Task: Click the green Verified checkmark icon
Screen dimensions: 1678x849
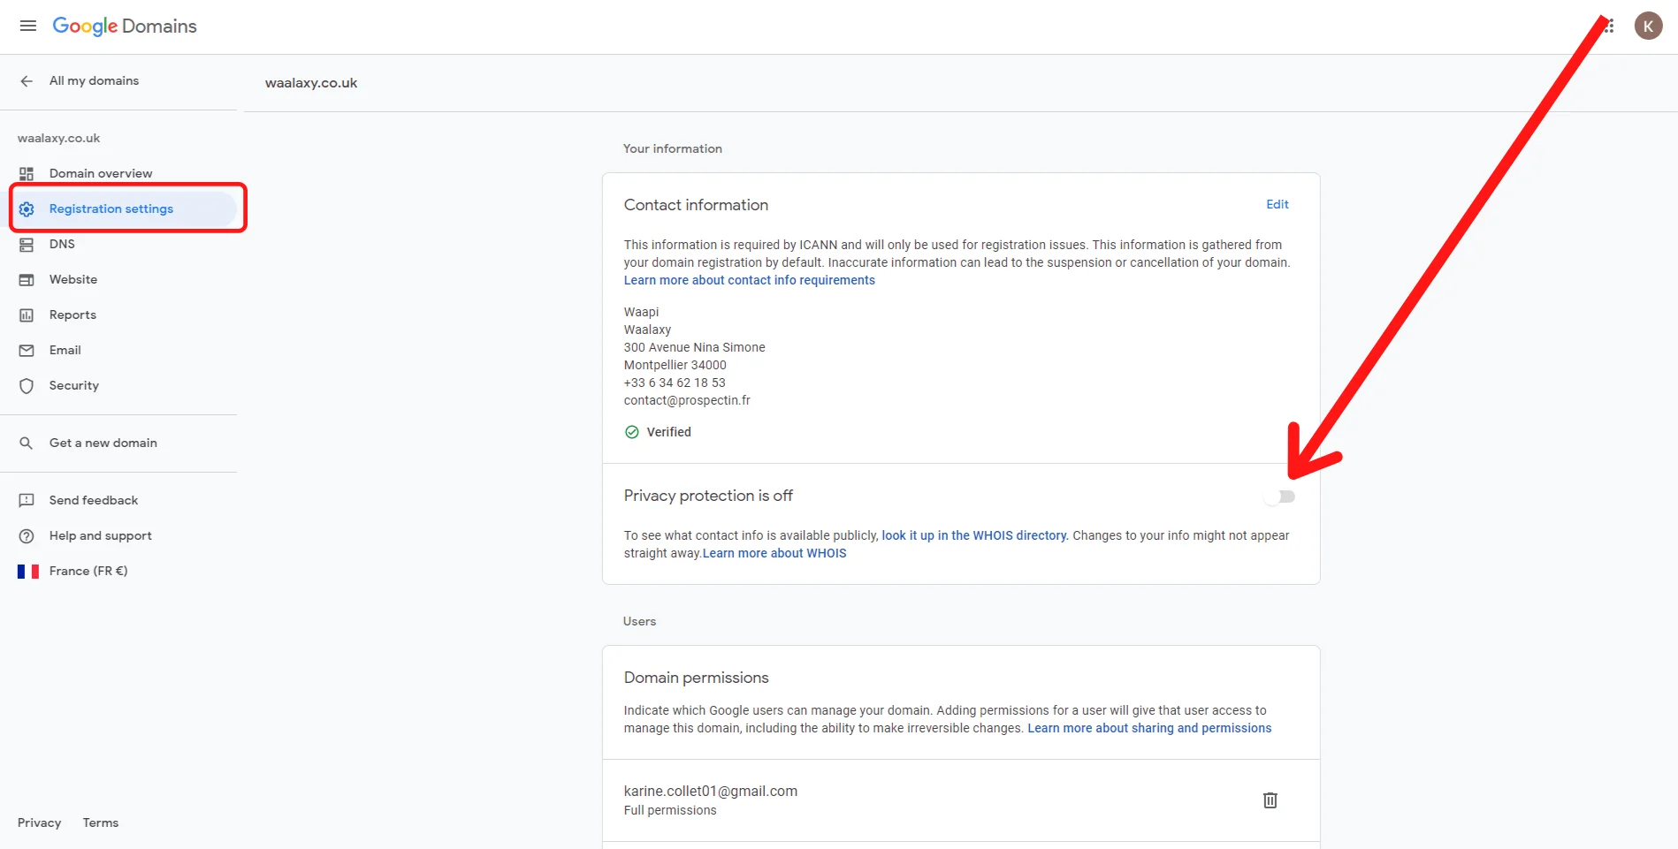Action: coord(632,432)
